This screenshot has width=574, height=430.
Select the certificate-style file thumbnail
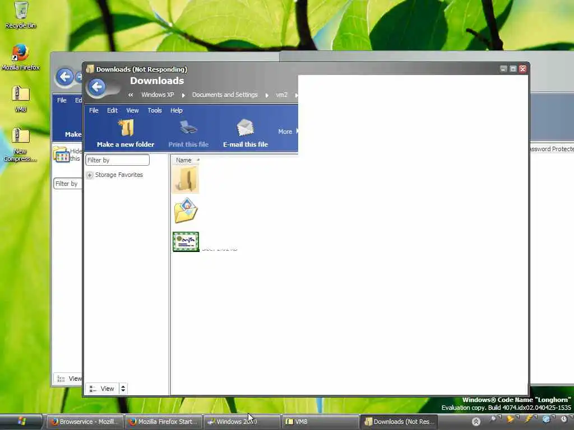click(186, 242)
